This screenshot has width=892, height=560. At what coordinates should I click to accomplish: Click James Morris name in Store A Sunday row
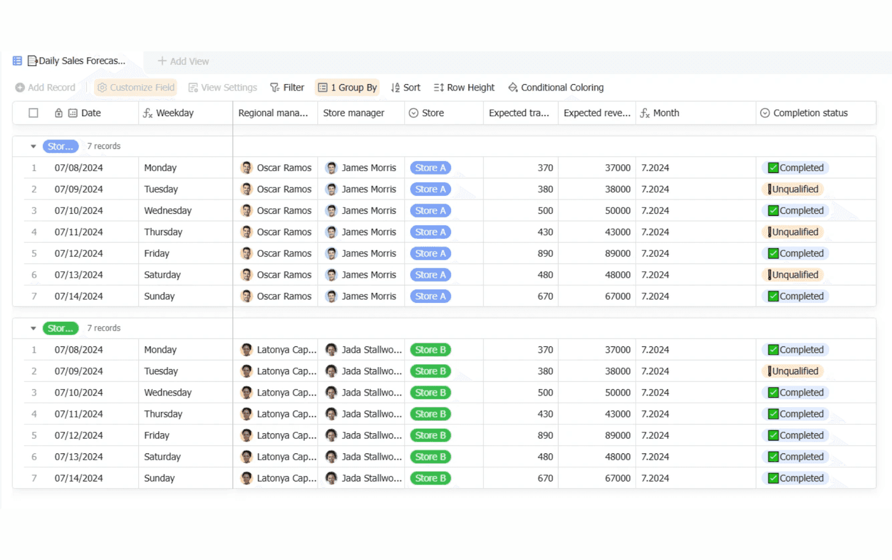coord(369,297)
